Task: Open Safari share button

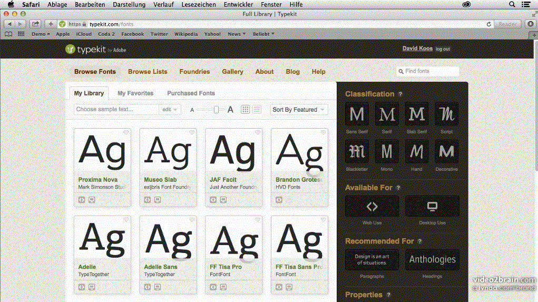Action: pyautogui.click(x=35, y=24)
